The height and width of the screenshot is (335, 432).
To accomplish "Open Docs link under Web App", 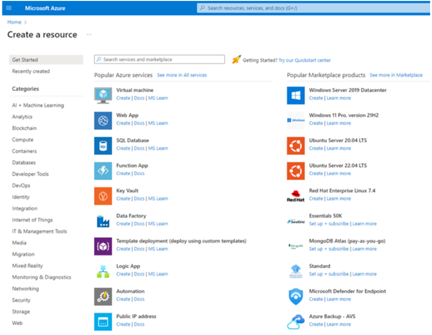I will 139,123.
